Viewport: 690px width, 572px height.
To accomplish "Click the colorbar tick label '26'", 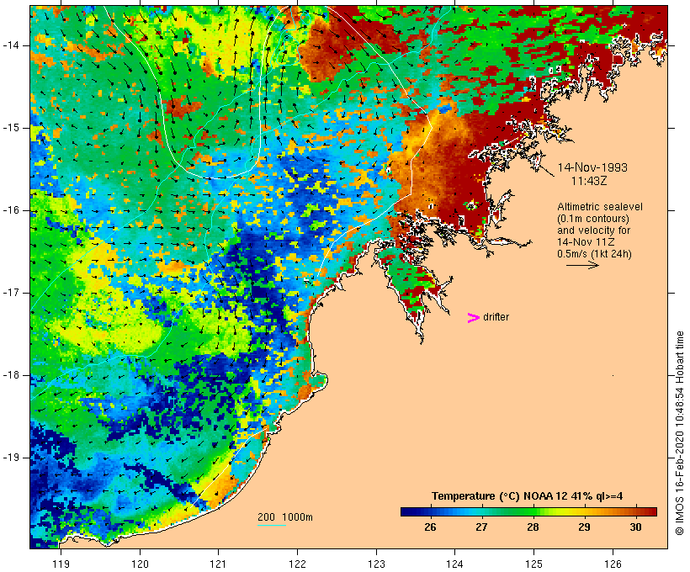I will click(x=430, y=527).
